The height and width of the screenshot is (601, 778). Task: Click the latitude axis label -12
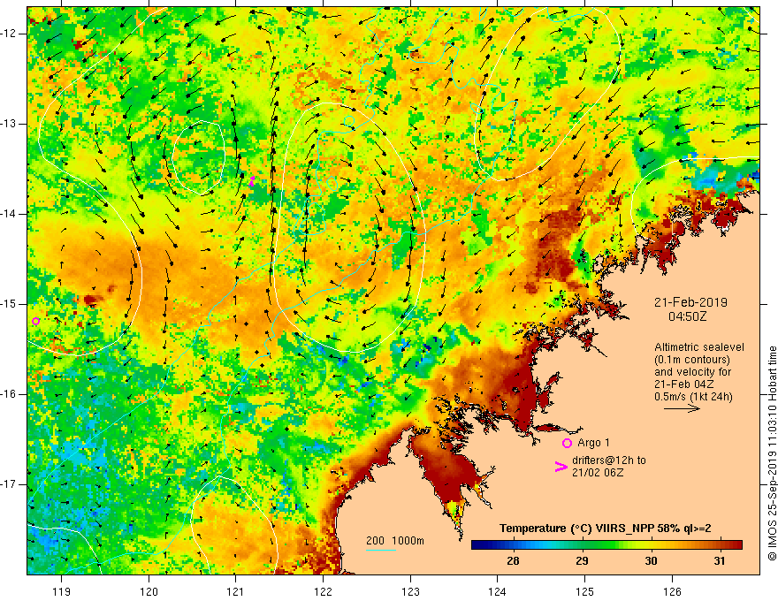(10, 34)
